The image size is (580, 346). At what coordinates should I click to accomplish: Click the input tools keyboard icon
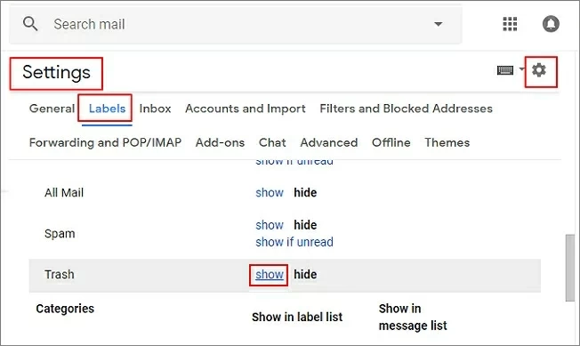(x=505, y=70)
